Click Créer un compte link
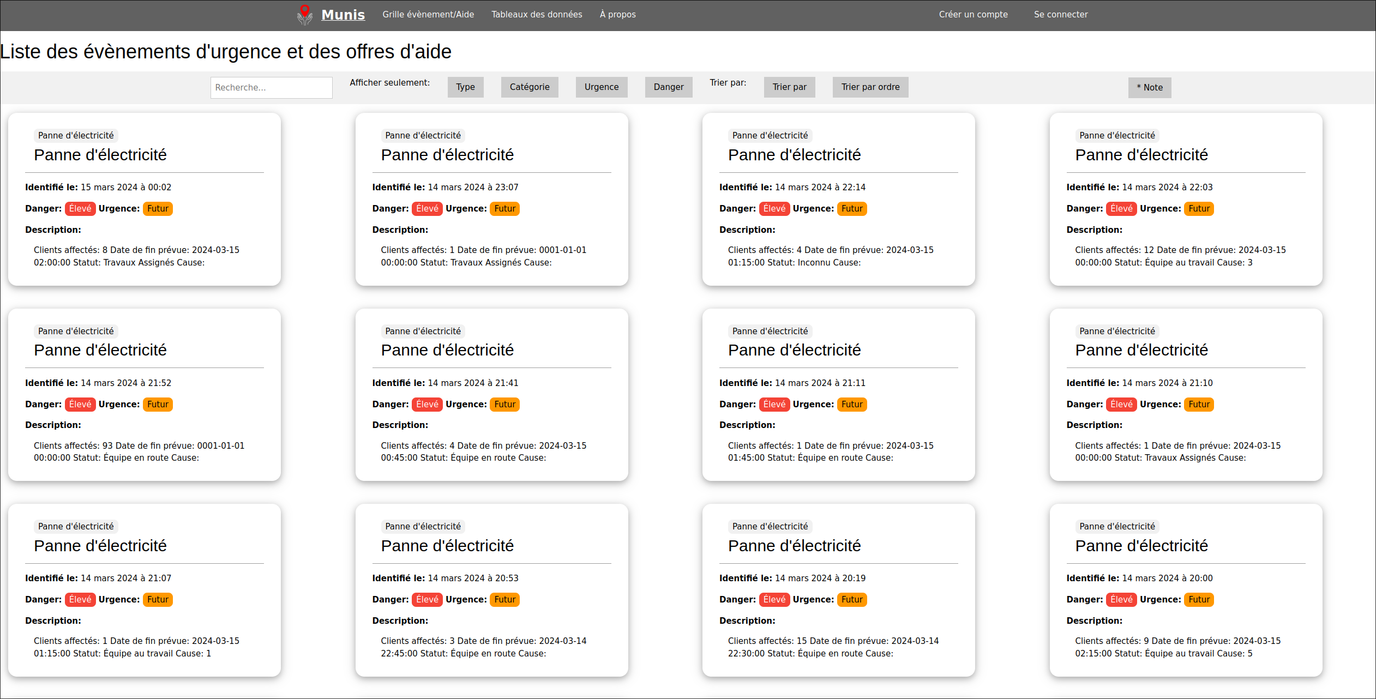The image size is (1376, 699). pyautogui.click(x=972, y=15)
